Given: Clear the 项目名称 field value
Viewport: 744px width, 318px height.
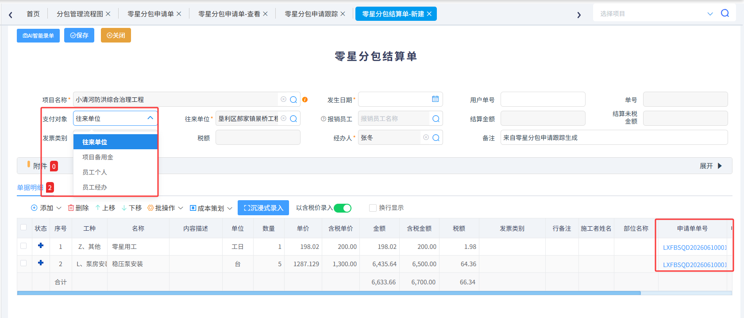Looking at the screenshot, I should coord(283,99).
